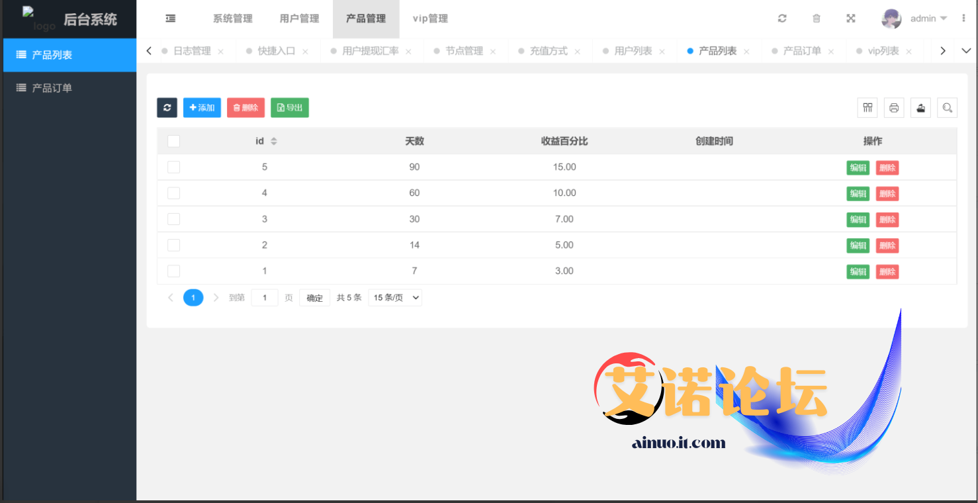This screenshot has height=503, width=978.
Task: Click 编辑 for the 30 days row
Action: [x=858, y=220]
